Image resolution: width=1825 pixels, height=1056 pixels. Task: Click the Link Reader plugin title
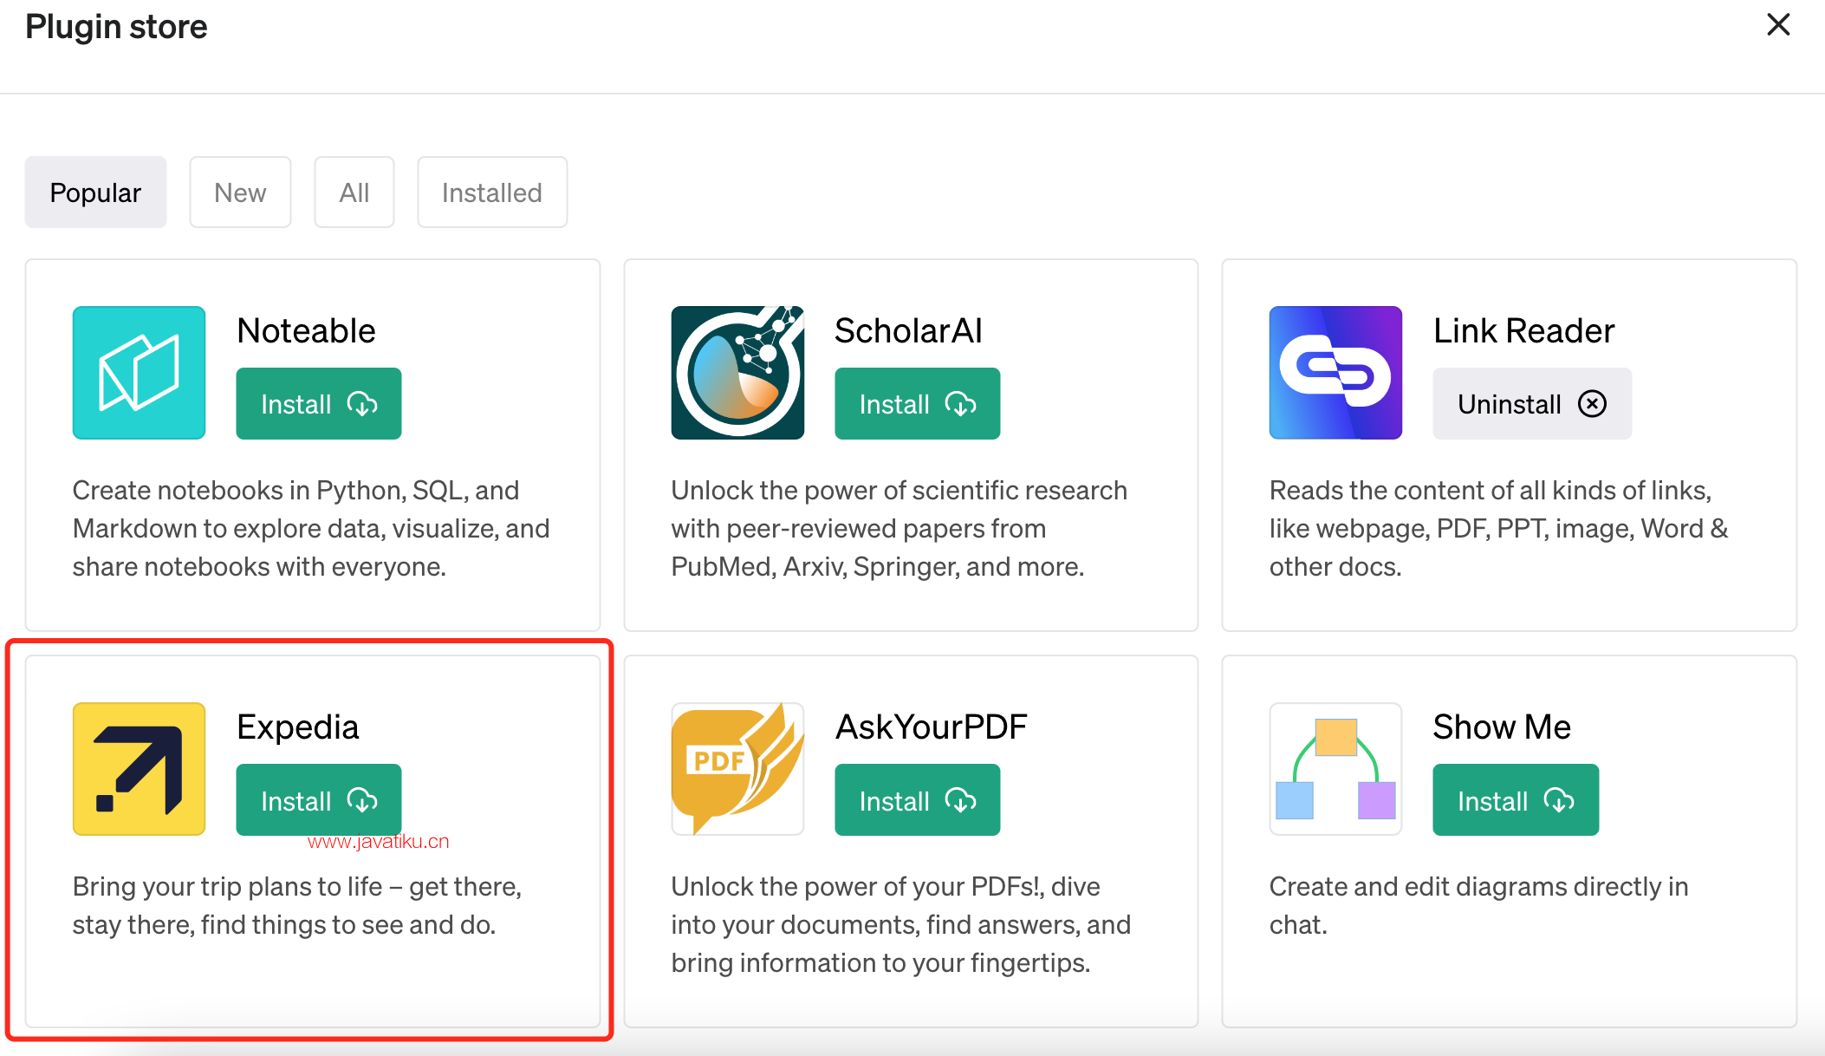point(1524,330)
